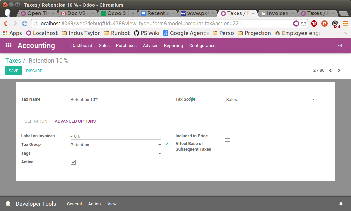This screenshot has width=351, height=211.
Task: Open the Adblock Plus extension icon
Action: coord(314,23)
